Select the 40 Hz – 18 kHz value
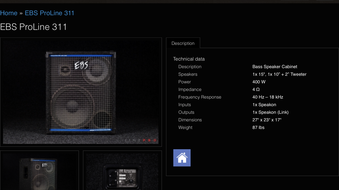Screen dimensions: 339x190 (268, 97)
